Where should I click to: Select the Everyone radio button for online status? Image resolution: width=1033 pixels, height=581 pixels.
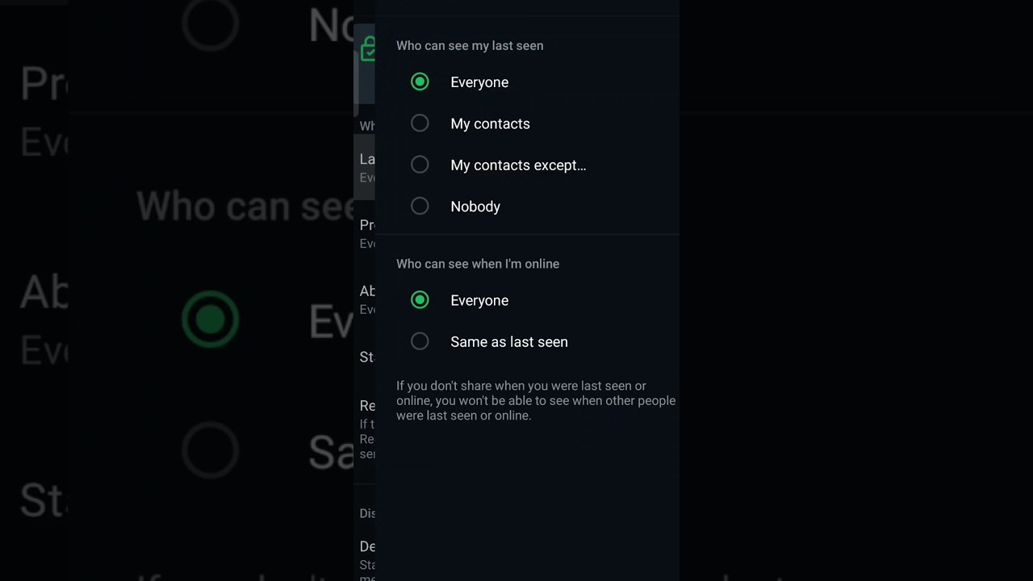[x=420, y=300]
